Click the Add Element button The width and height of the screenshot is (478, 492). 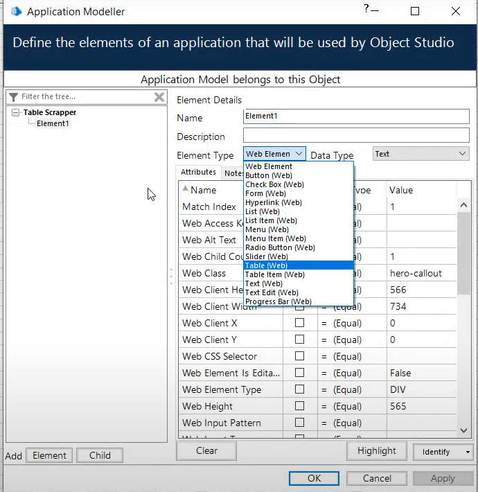click(50, 455)
